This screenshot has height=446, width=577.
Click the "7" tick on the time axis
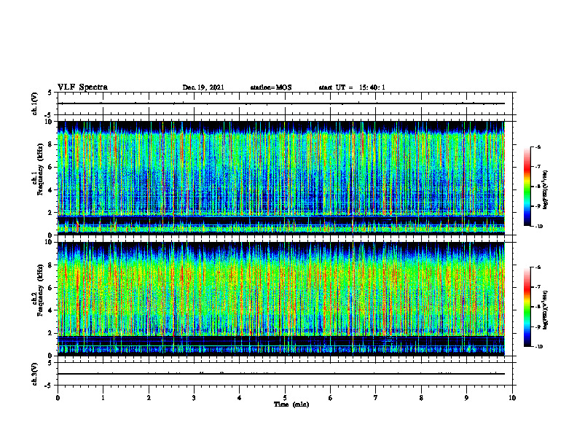pos(376,398)
